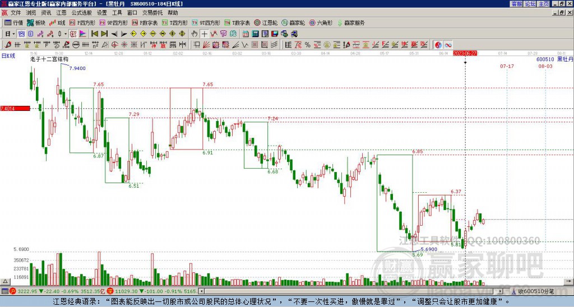
Task: Open the 9T四方形 tool
Action: pyautogui.click(x=206, y=22)
